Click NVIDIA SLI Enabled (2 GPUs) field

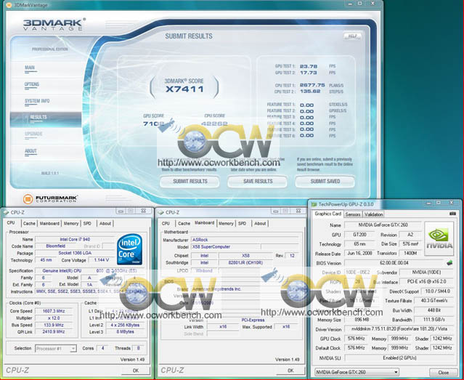[x=399, y=357]
